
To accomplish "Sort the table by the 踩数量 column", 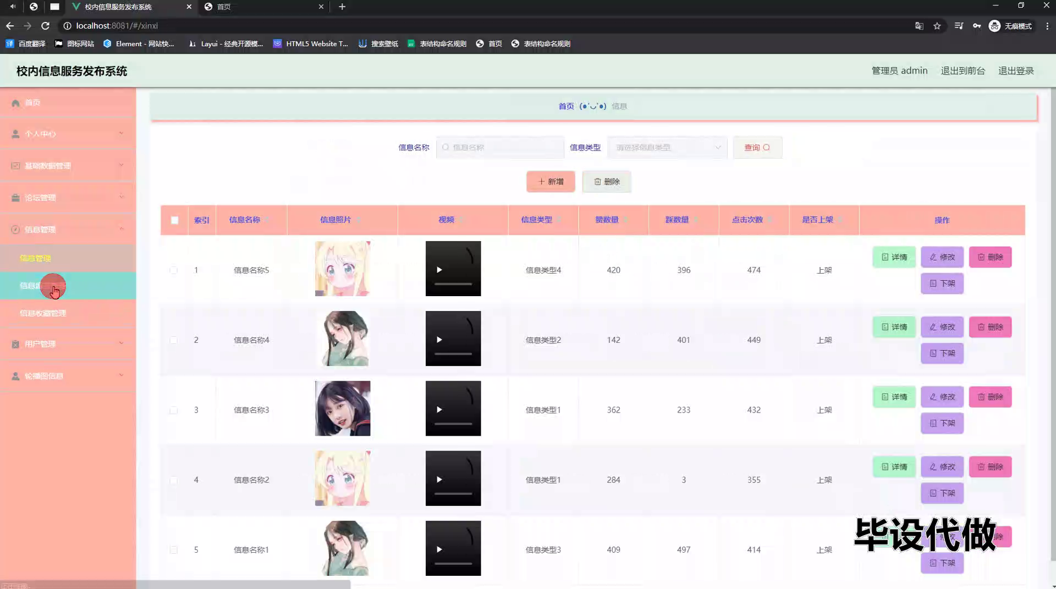I will coord(696,220).
